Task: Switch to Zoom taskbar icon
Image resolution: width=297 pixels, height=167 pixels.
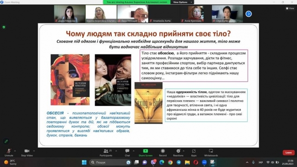Action: click(x=204, y=162)
